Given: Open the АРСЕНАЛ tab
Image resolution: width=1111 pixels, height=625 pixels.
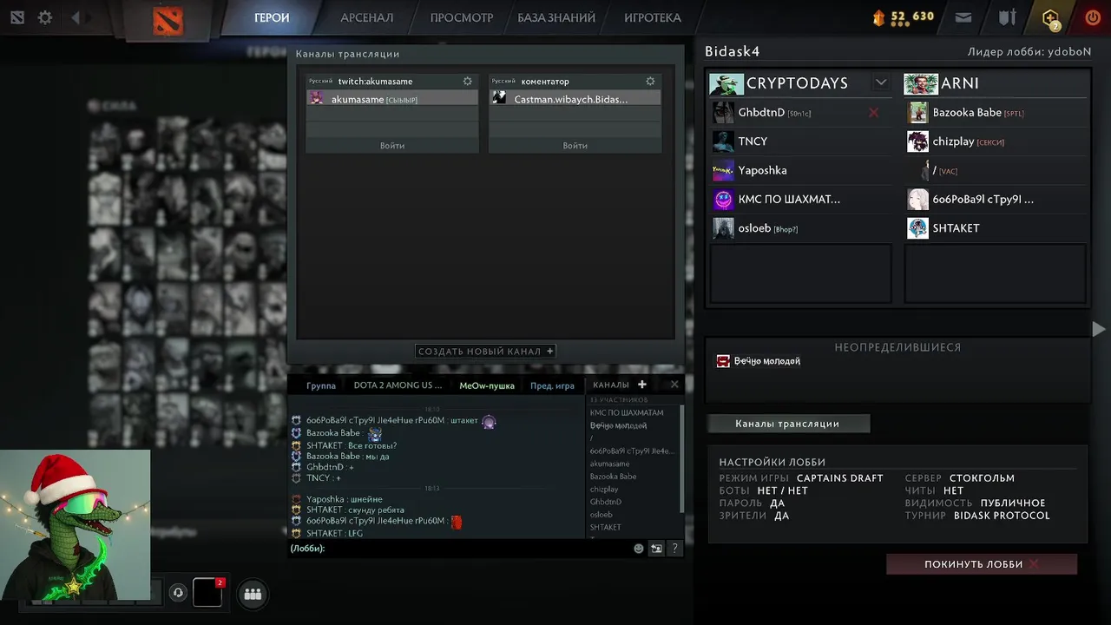Looking at the screenshot, I should (366, 17).
